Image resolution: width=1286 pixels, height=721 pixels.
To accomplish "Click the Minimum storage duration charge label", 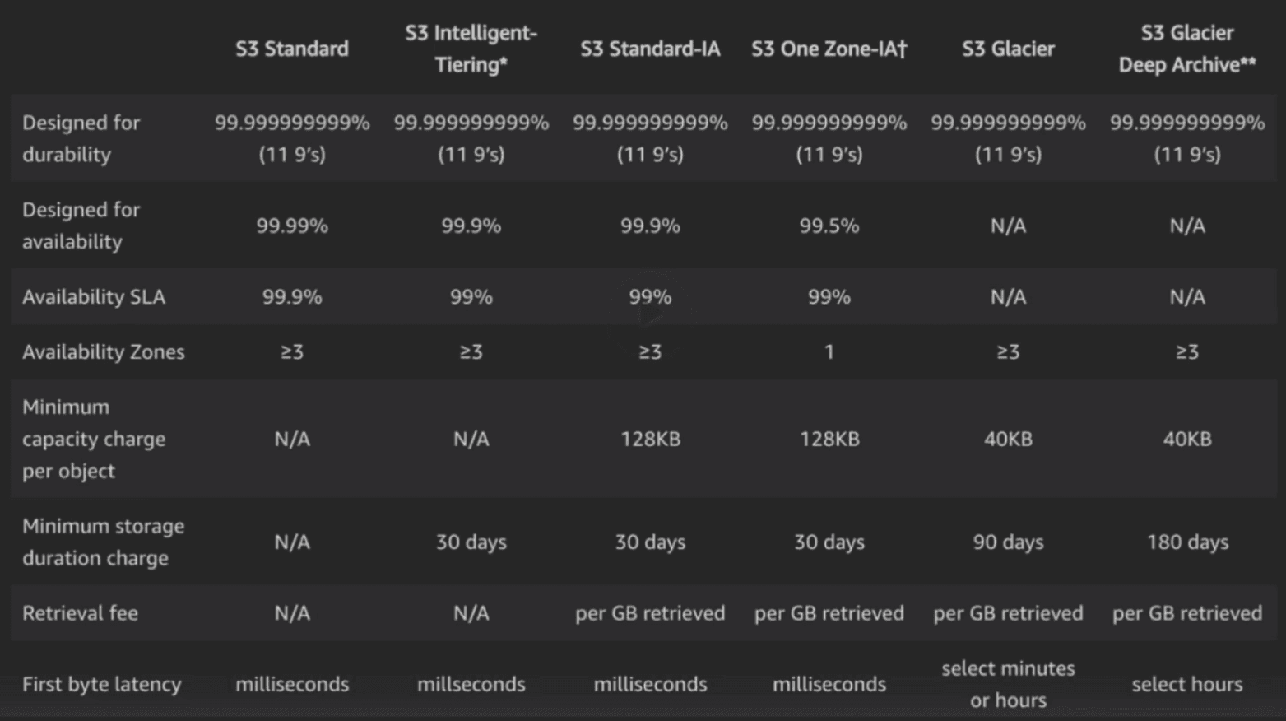I will (x=104, y=542).
